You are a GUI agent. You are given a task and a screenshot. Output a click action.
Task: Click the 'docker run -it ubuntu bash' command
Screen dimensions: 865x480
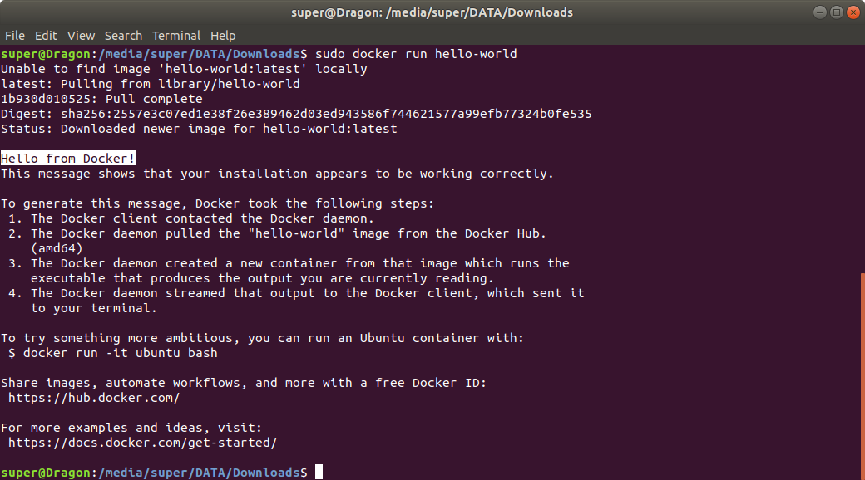[x=121, y=353]
